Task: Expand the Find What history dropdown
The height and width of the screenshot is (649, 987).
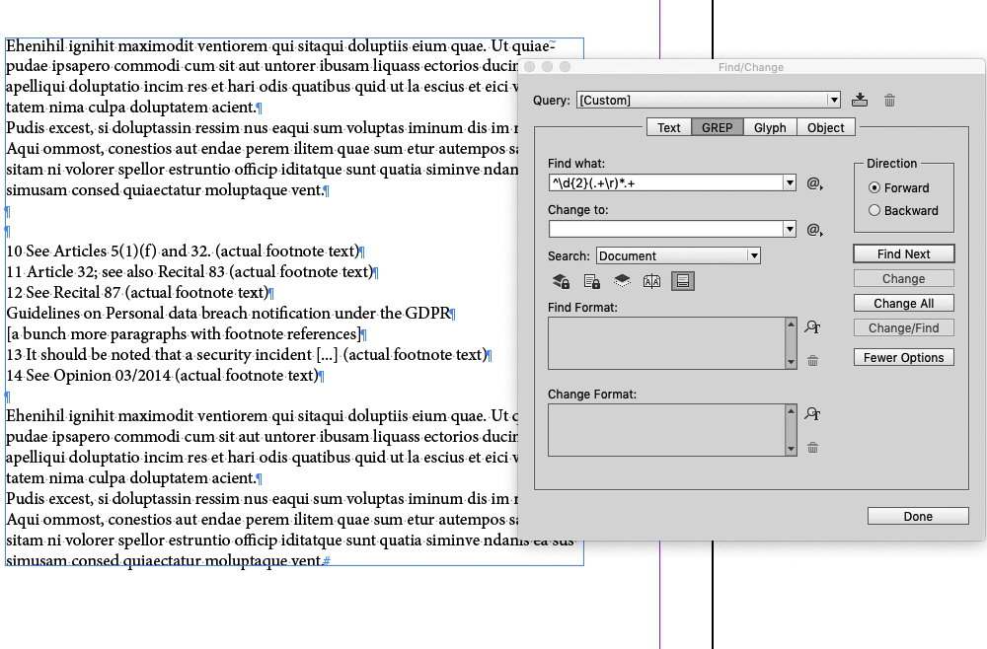Action: point(789,182)
